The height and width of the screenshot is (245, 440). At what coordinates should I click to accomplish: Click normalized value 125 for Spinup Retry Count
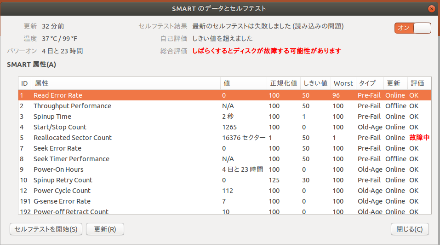(x=274, y=180)
